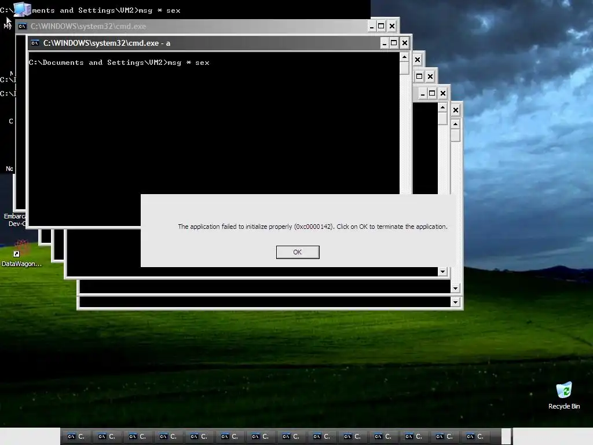
Task: Minimize the inactive 'C:\WINDOWS\system32\cmd.exe' window
Action: click(x=372, y=26)
